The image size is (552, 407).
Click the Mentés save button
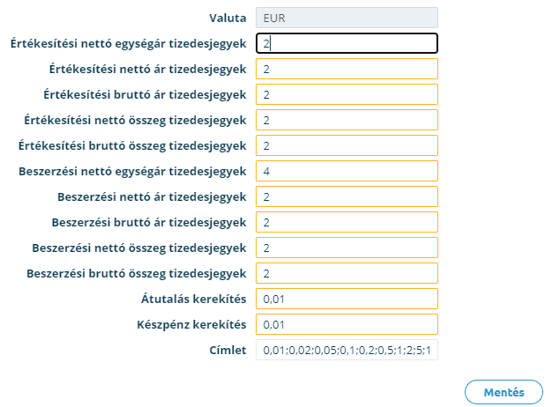504,392
